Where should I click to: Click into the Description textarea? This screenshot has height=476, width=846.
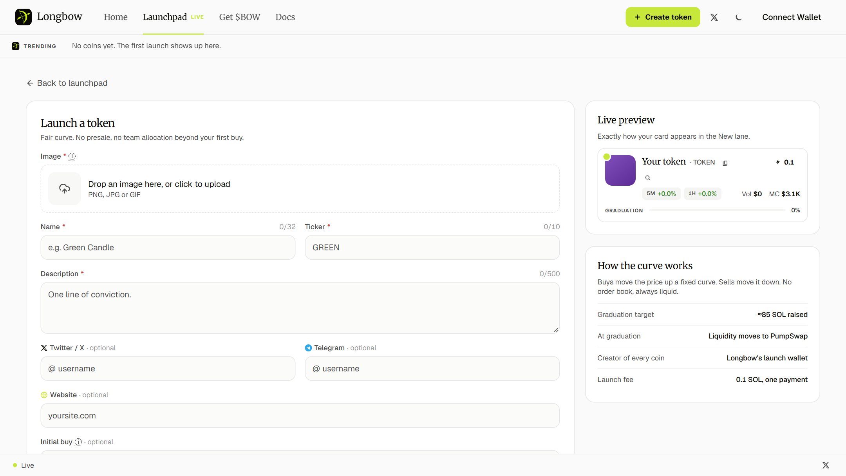(300, 308)
